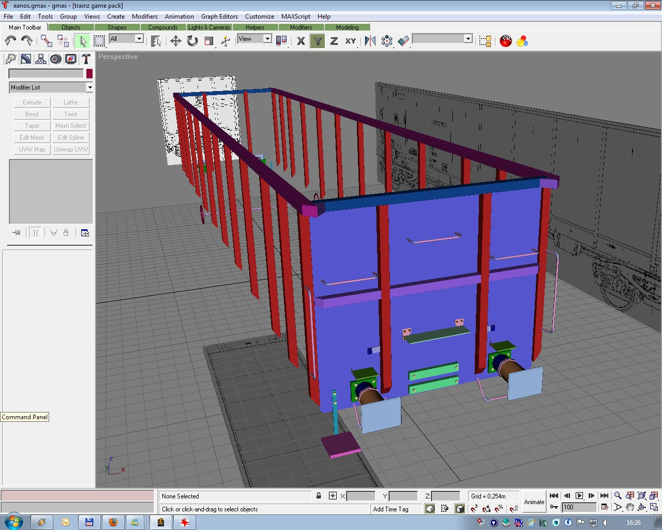Play the animation
This screenshot has width=662, height=530.
(579, 496)
